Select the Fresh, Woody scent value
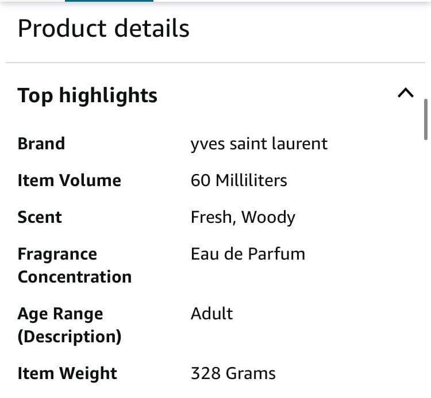Viewport: 431px width, 398px height. click(243, 218)
